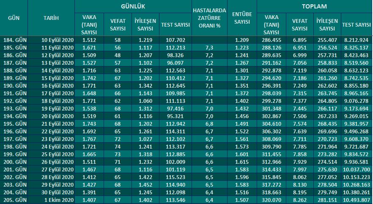Select daily deaths 74 on 24 Eylül
This screenshot has width=373, height=204.
[x=118, y=146]
